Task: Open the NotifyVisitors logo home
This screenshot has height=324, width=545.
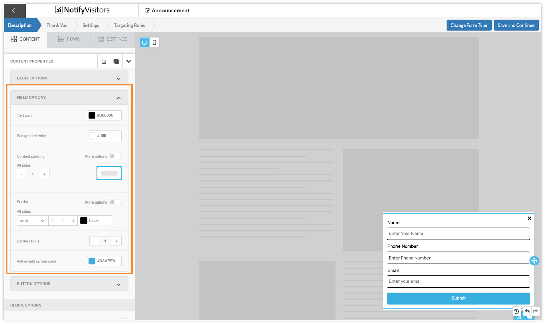Action: pyautogui.click(x=82, y=10)
